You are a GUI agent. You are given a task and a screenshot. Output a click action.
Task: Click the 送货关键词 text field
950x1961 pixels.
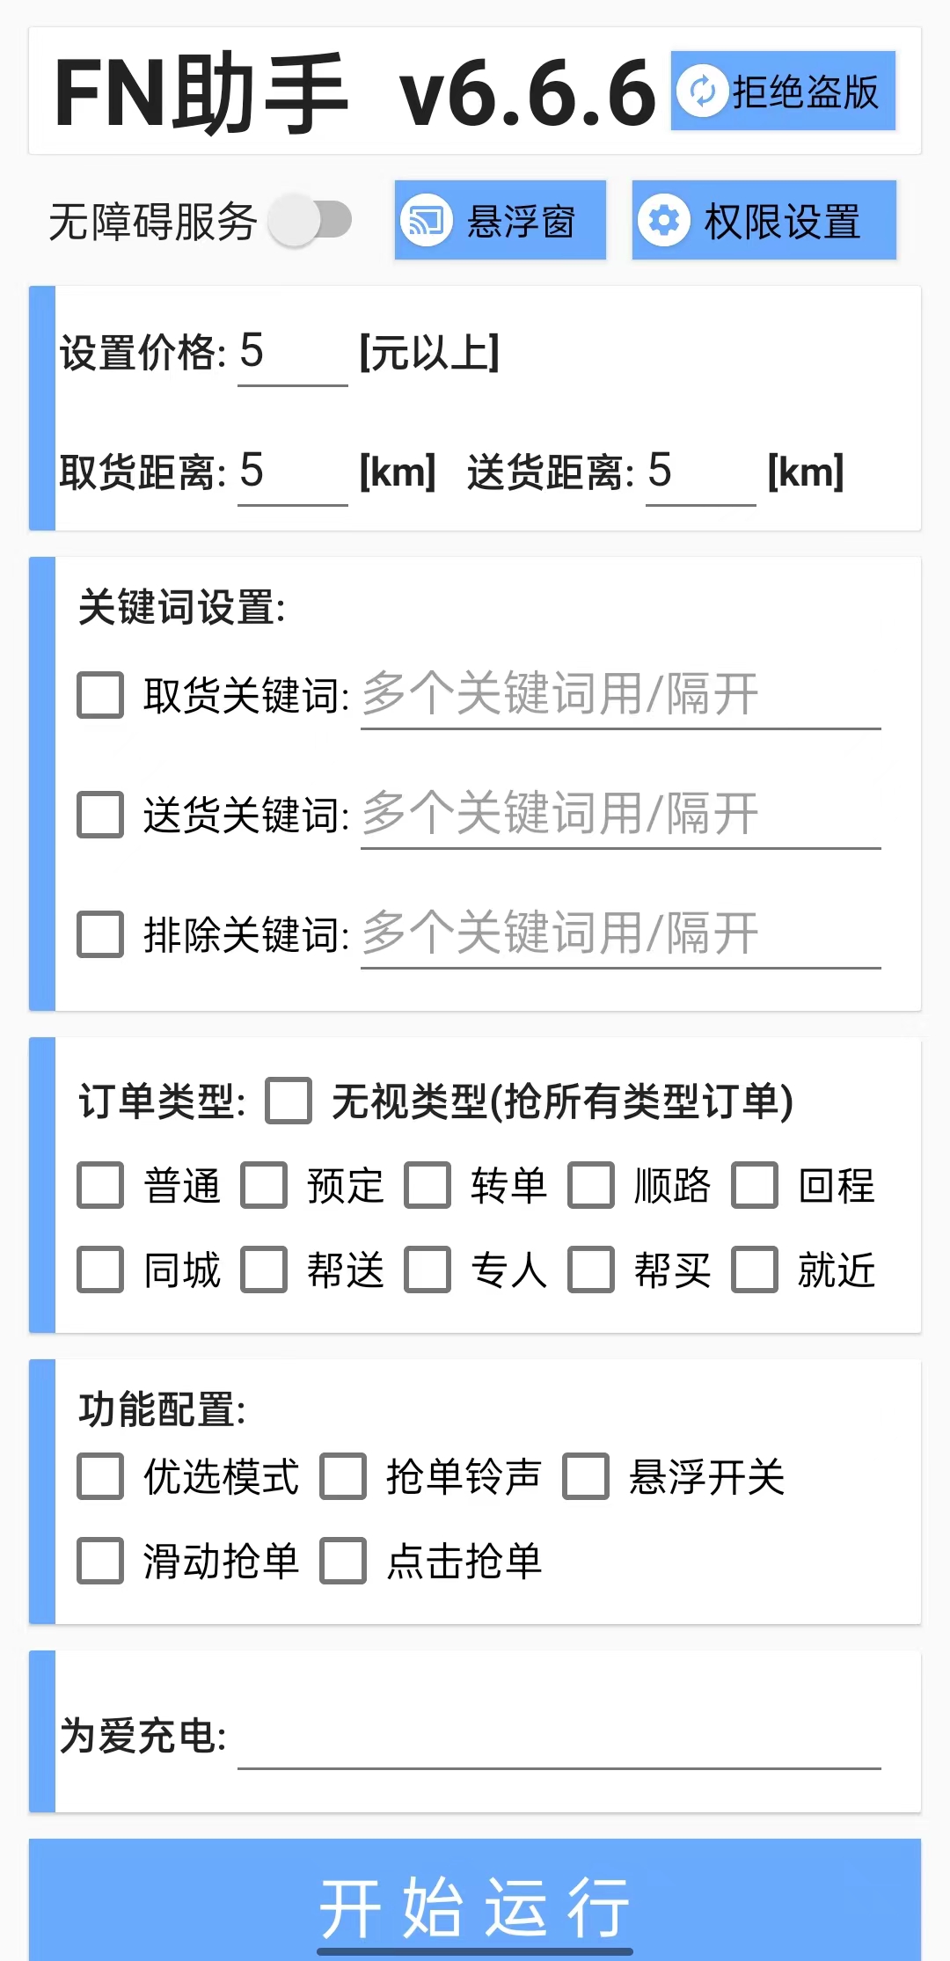point(620,815)
